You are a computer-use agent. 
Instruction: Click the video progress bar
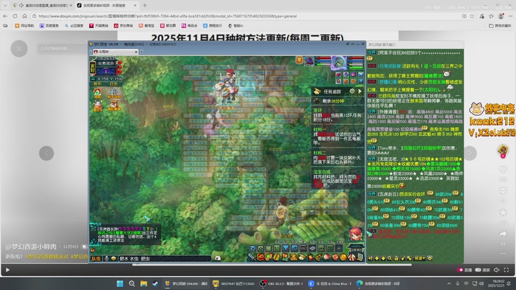point(258,264)
